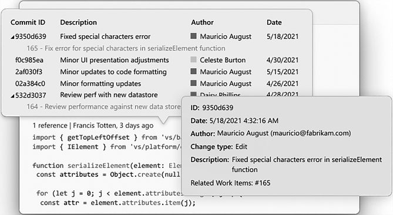Click Mauricio August avatar on 5/18/2021 commit
The image size is (393, 215).
193,36
